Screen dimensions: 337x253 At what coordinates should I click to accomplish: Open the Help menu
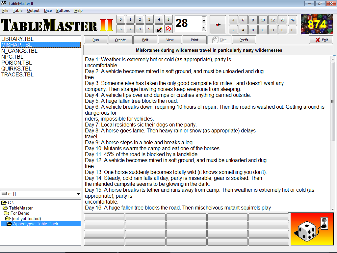(x=78, y=11)
